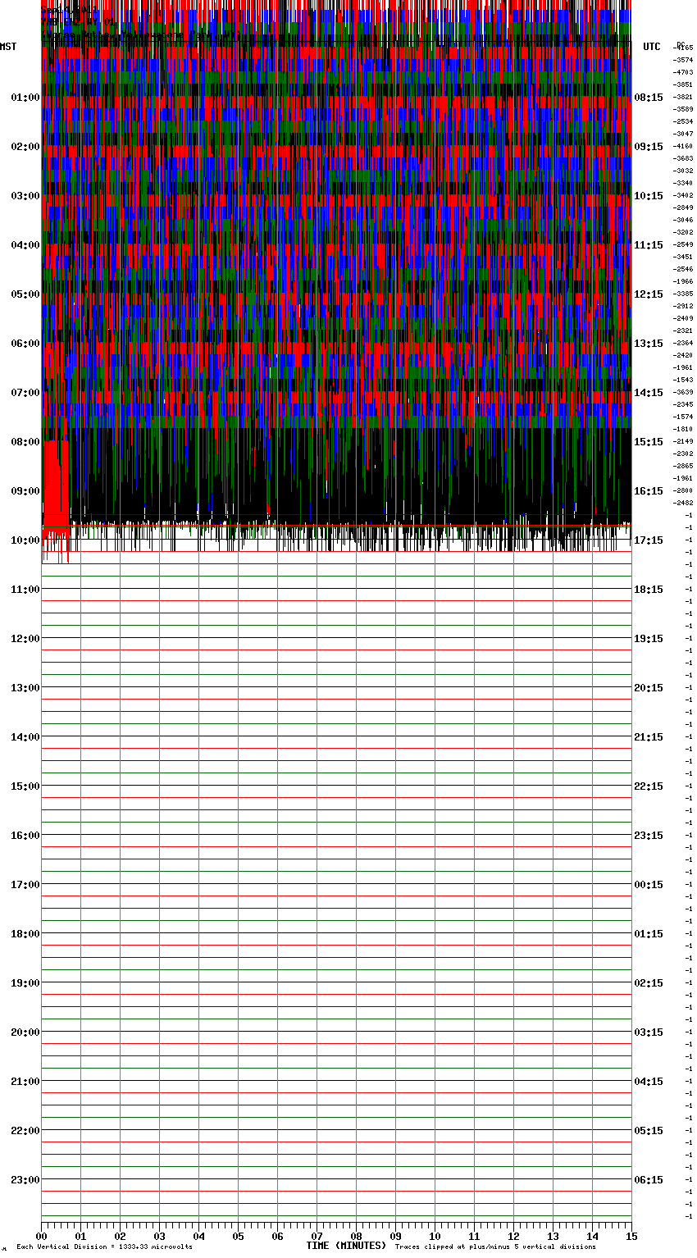Click the 06:15 UTC time label
Viewport: 697px width, 1258px height.
tap(649, 1180)
